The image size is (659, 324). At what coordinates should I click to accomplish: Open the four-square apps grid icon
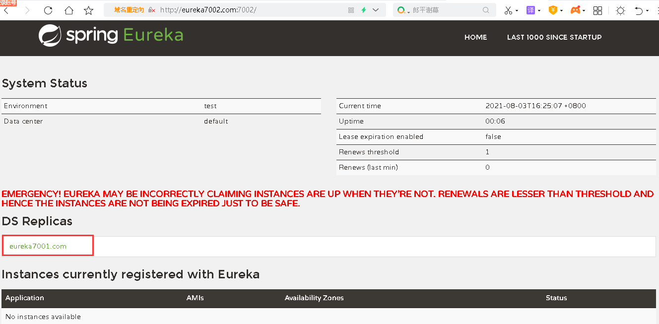point(598,10)
